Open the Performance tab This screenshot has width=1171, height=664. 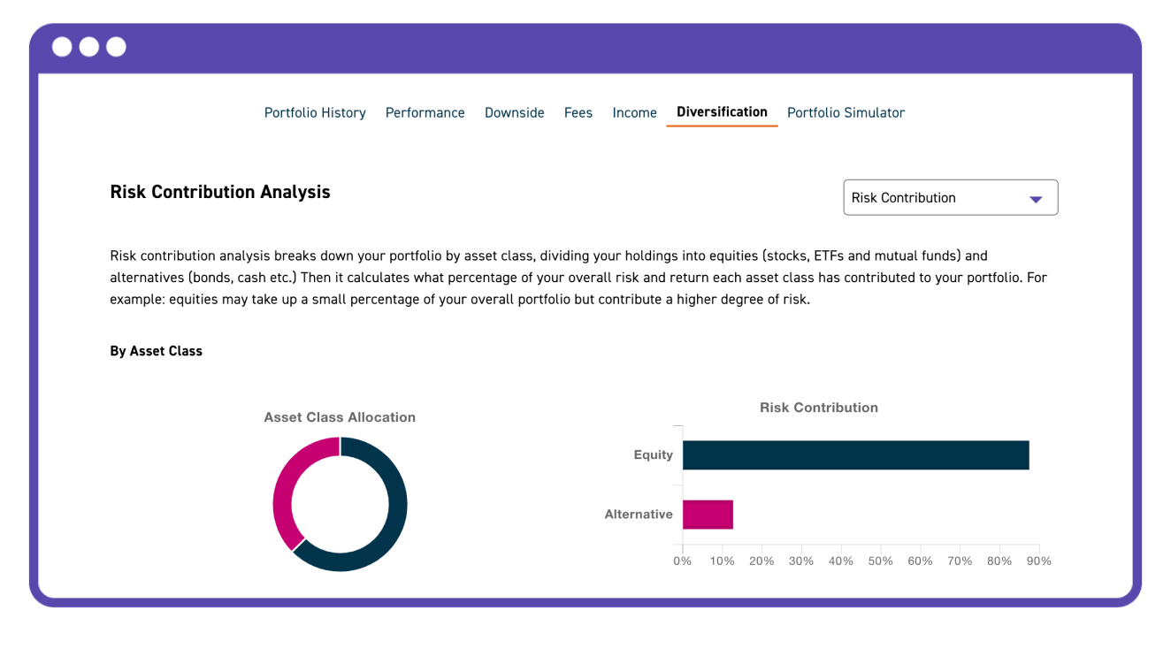(x=425, y=112)
